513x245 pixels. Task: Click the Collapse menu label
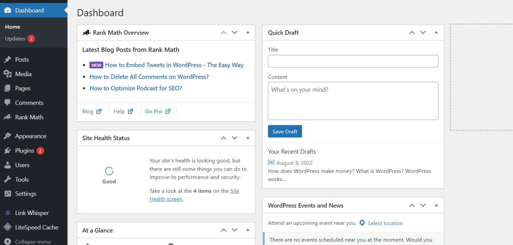coord(33,242)
